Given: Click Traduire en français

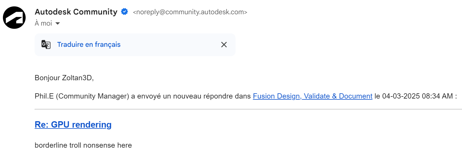Looking at the screenshot, I should coord(89,44).
